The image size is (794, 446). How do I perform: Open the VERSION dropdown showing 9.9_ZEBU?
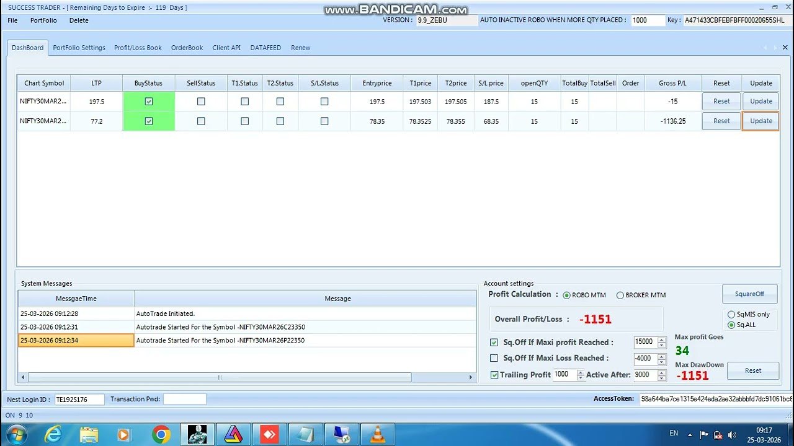coord(445,20)
